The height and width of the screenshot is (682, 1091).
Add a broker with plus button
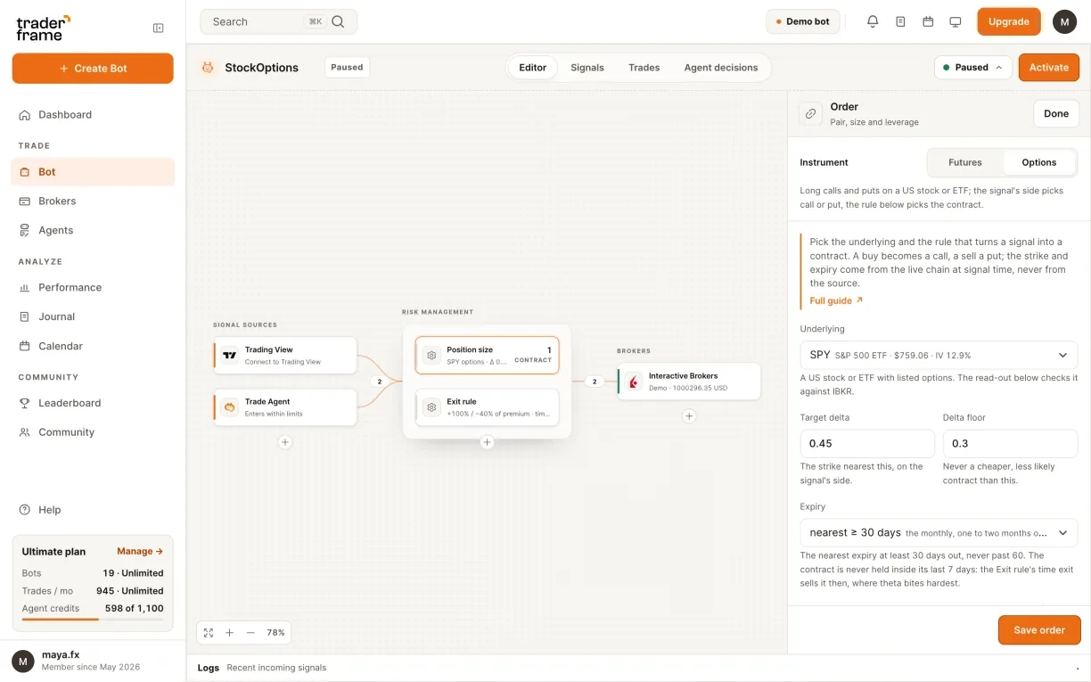[689, 415]
